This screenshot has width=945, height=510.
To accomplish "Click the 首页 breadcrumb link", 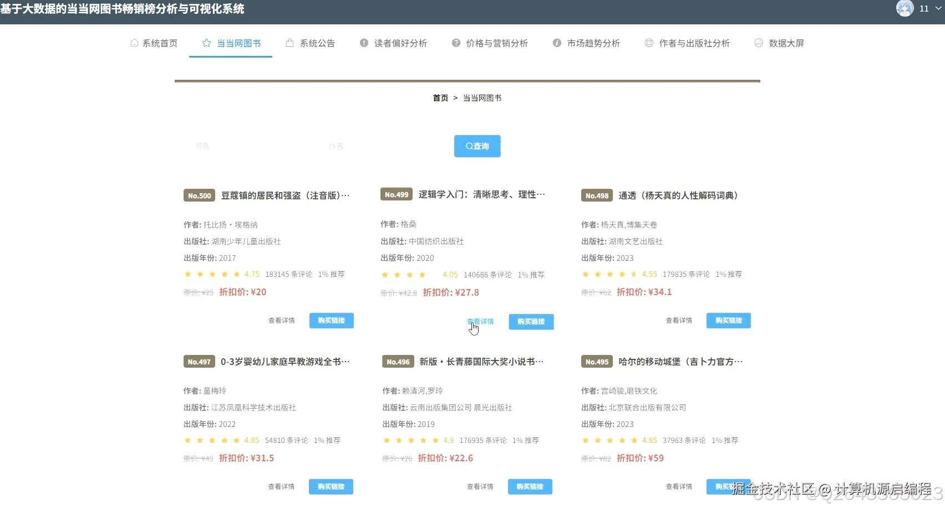I will pyautogui.click(x=440, y=98).
